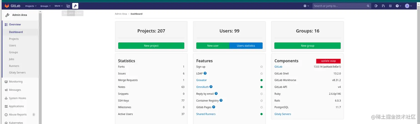Open the plus (create new) dropdown
The width and height of the screenshot is (420, 124).
point(306,6)
